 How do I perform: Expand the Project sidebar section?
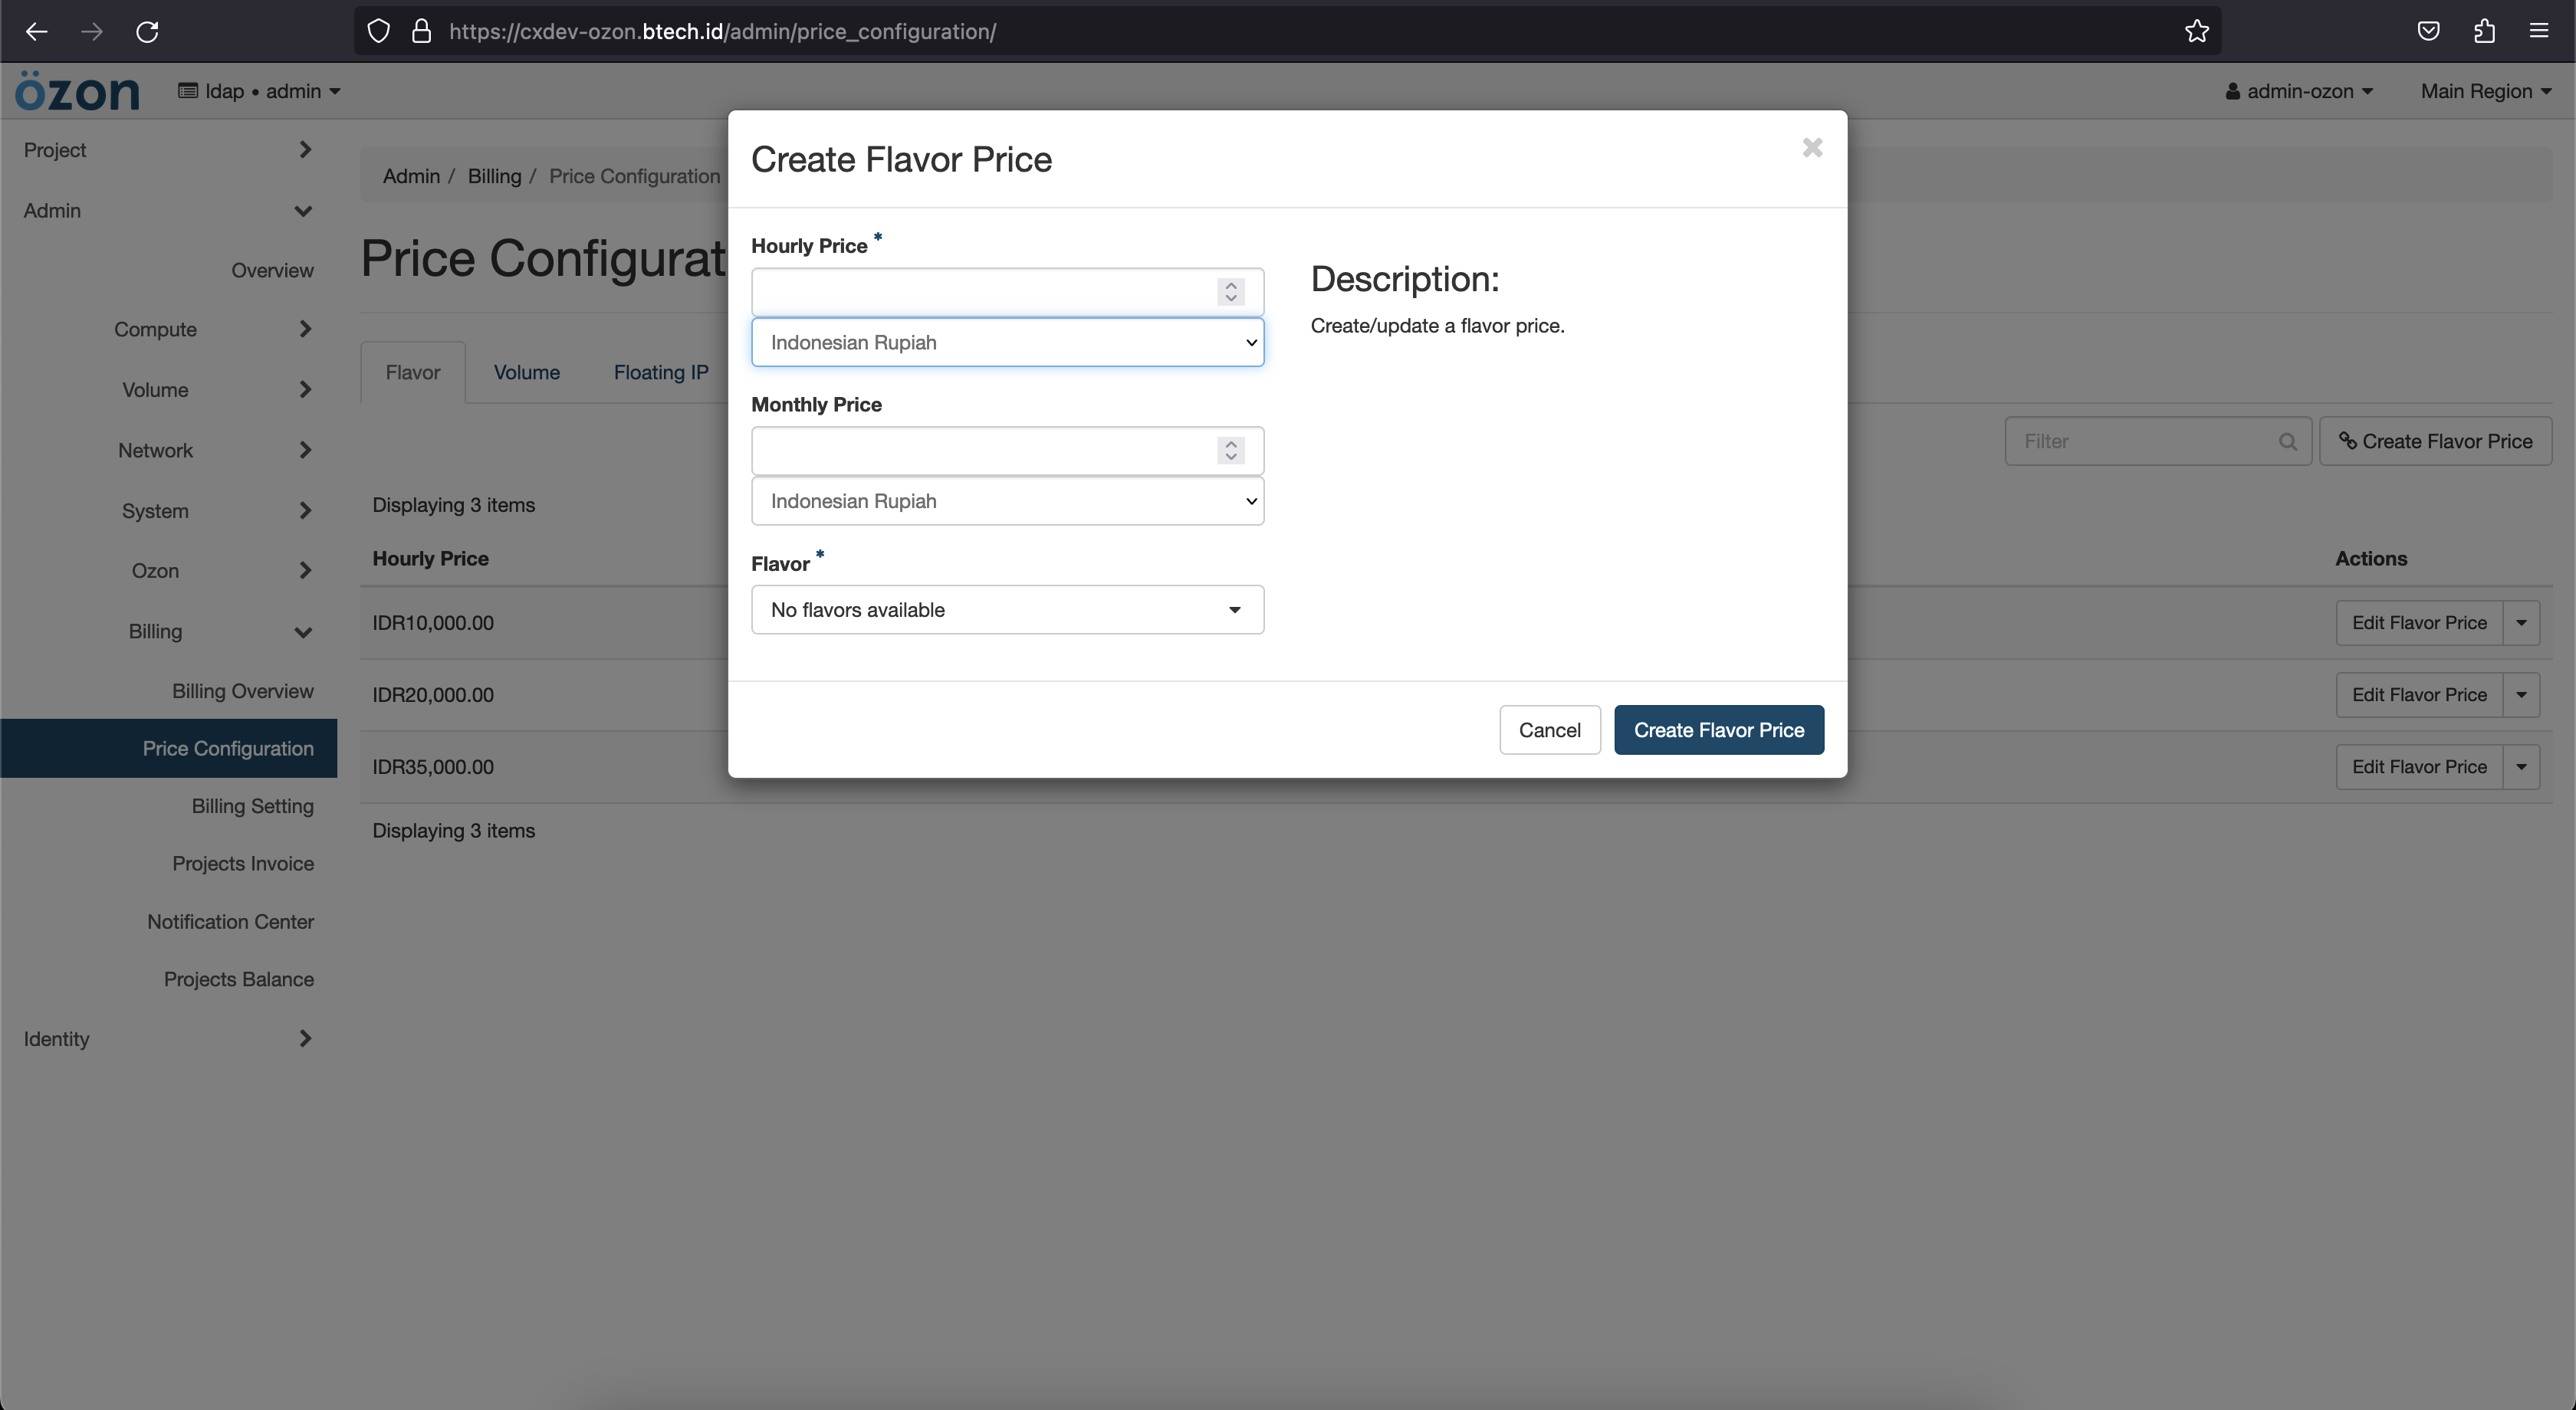(168, 150)
